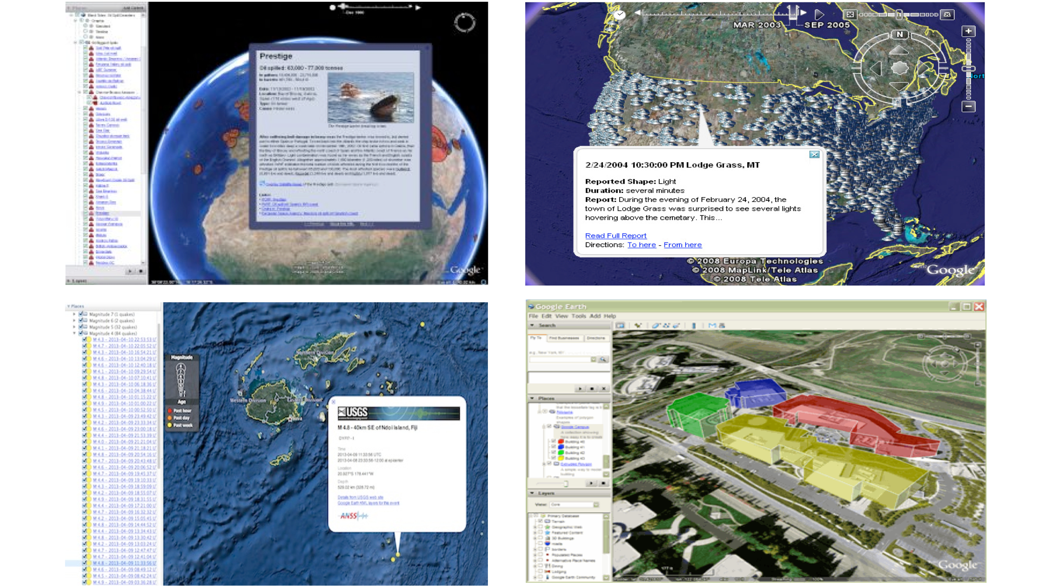
Task: Toggle checkbox for M 4.3 2013-04-10 22:53:53
Action: point(85,339)
